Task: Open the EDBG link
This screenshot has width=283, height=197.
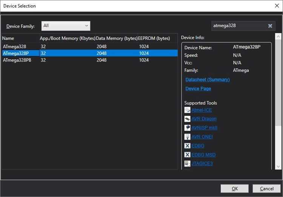Action: 198,146
